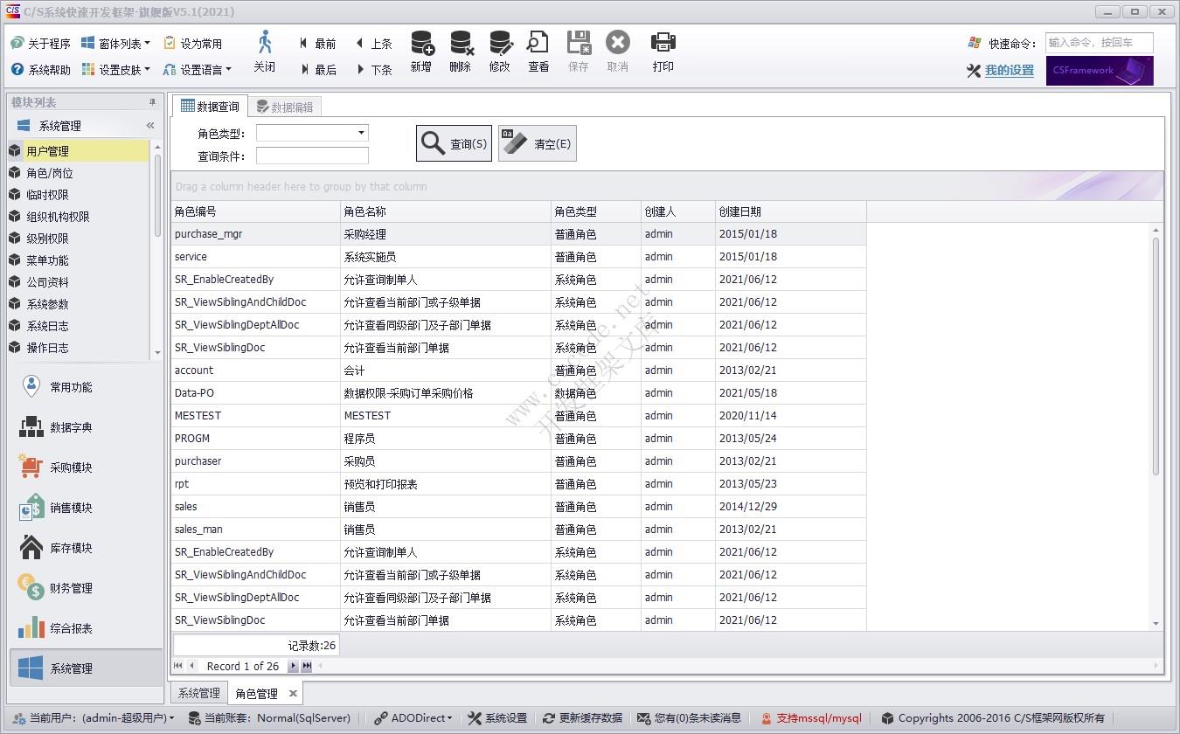Viewport: 1180px width, 734px height.
Task: Click the 保存 (Save) toolbar icon
Action: (578, 52)
